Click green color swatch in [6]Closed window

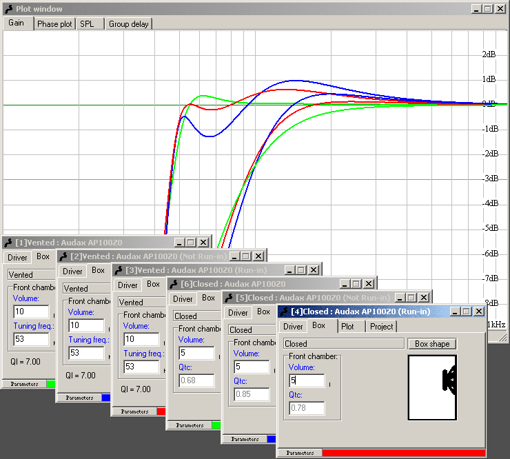(216, 425)
